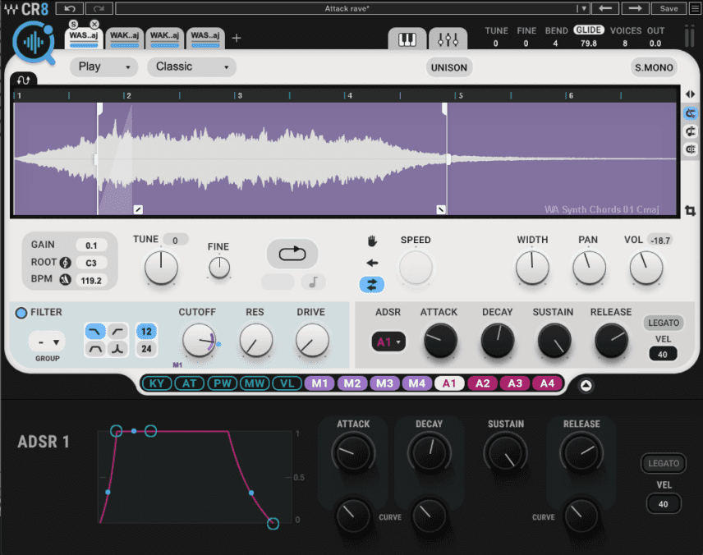Screen dimensions: 703x555
Task: Add a new sample layer with plus
Action: (x=237, y=38)
